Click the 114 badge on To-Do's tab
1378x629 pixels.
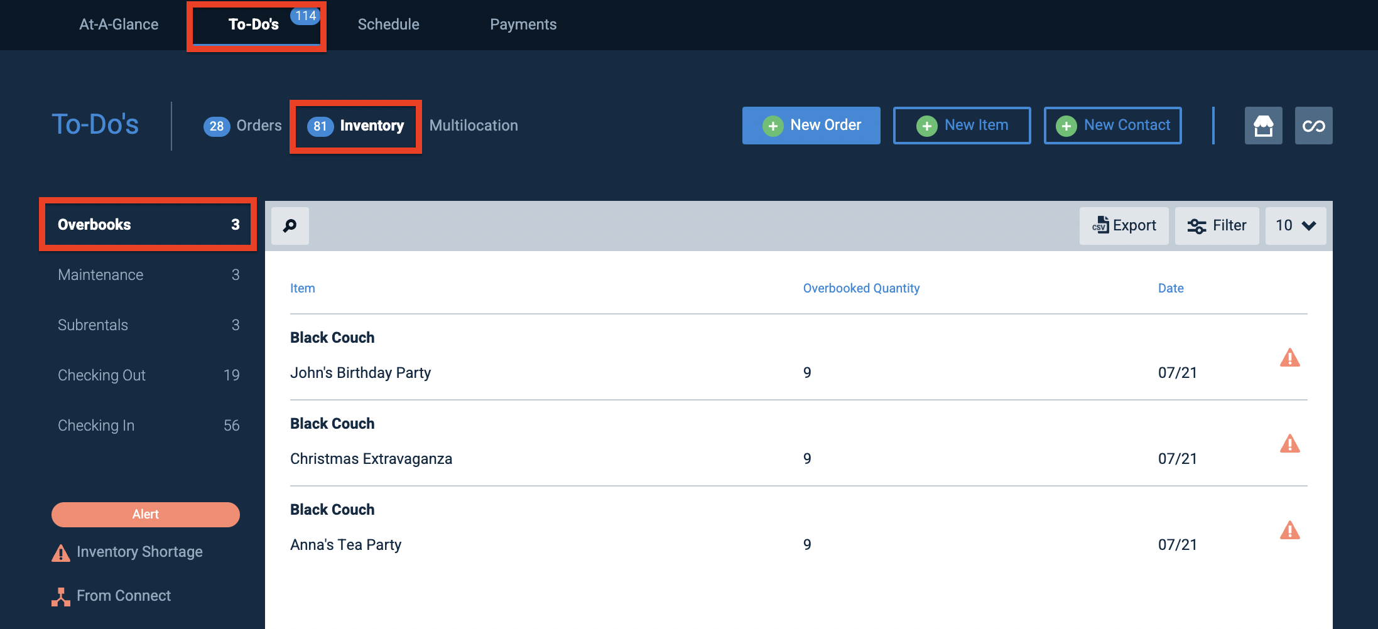306,16
